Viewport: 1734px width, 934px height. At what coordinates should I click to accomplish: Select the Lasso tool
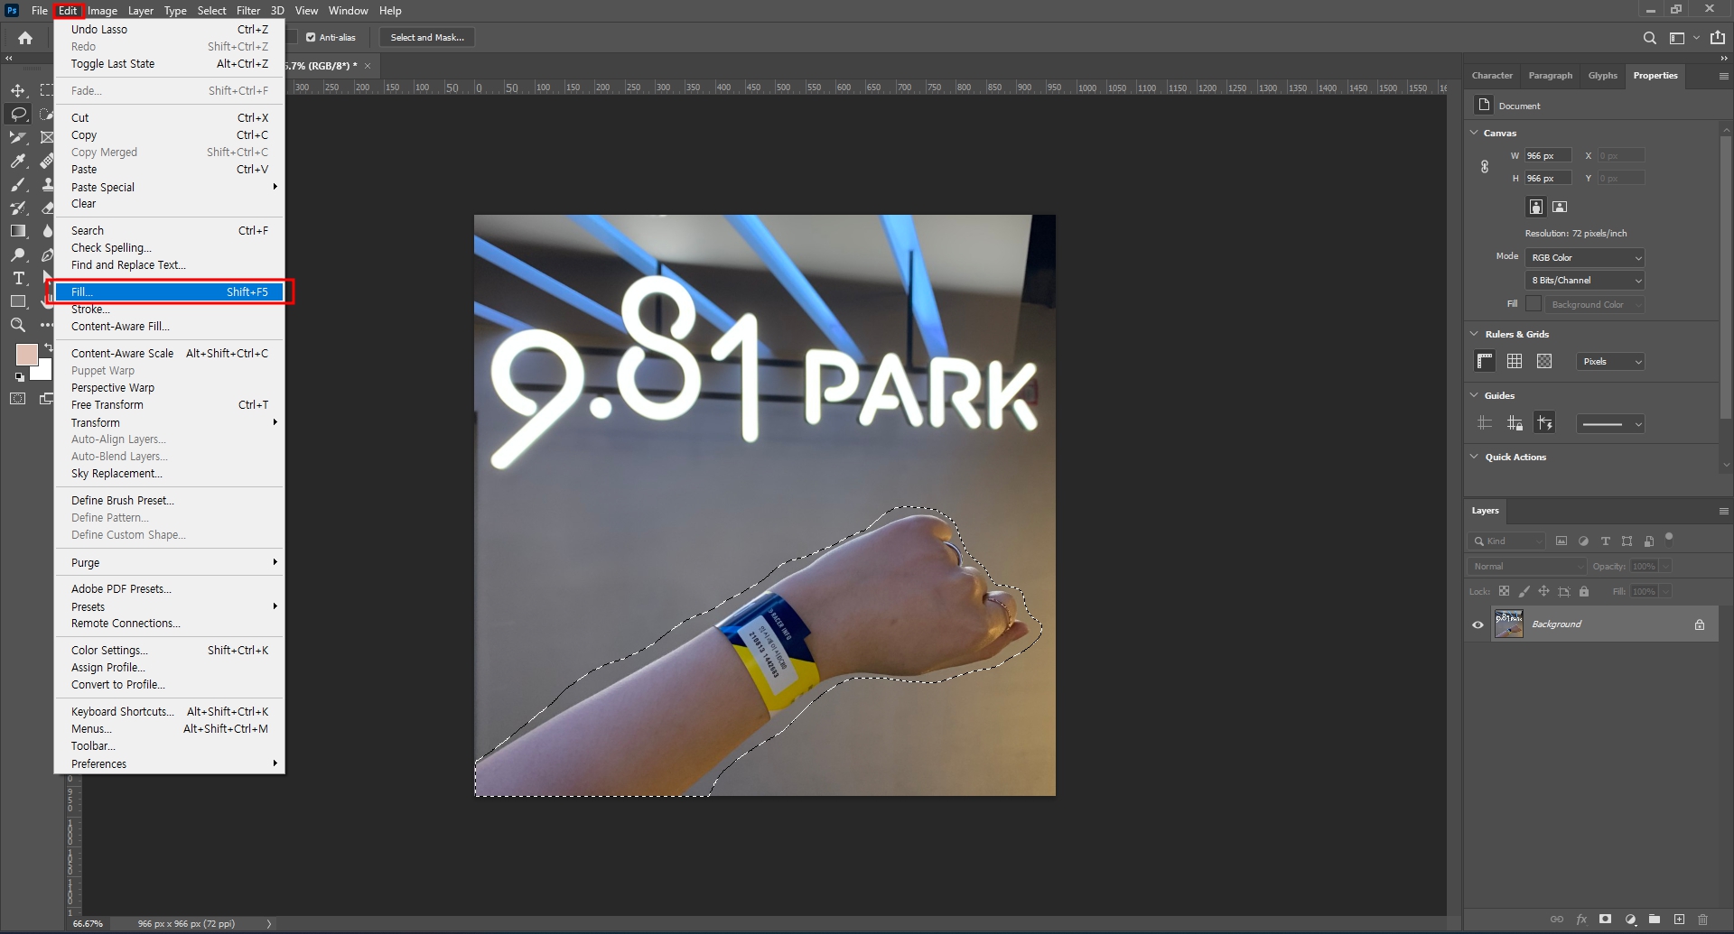tap(17, 114)
